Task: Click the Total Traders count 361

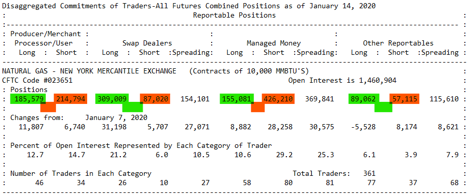Action: pos(369,173)
